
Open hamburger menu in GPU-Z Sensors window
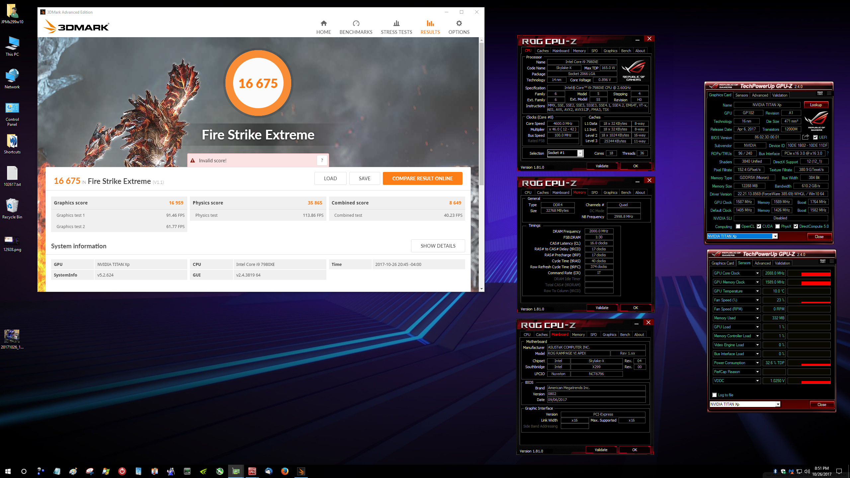click(832, 261)
